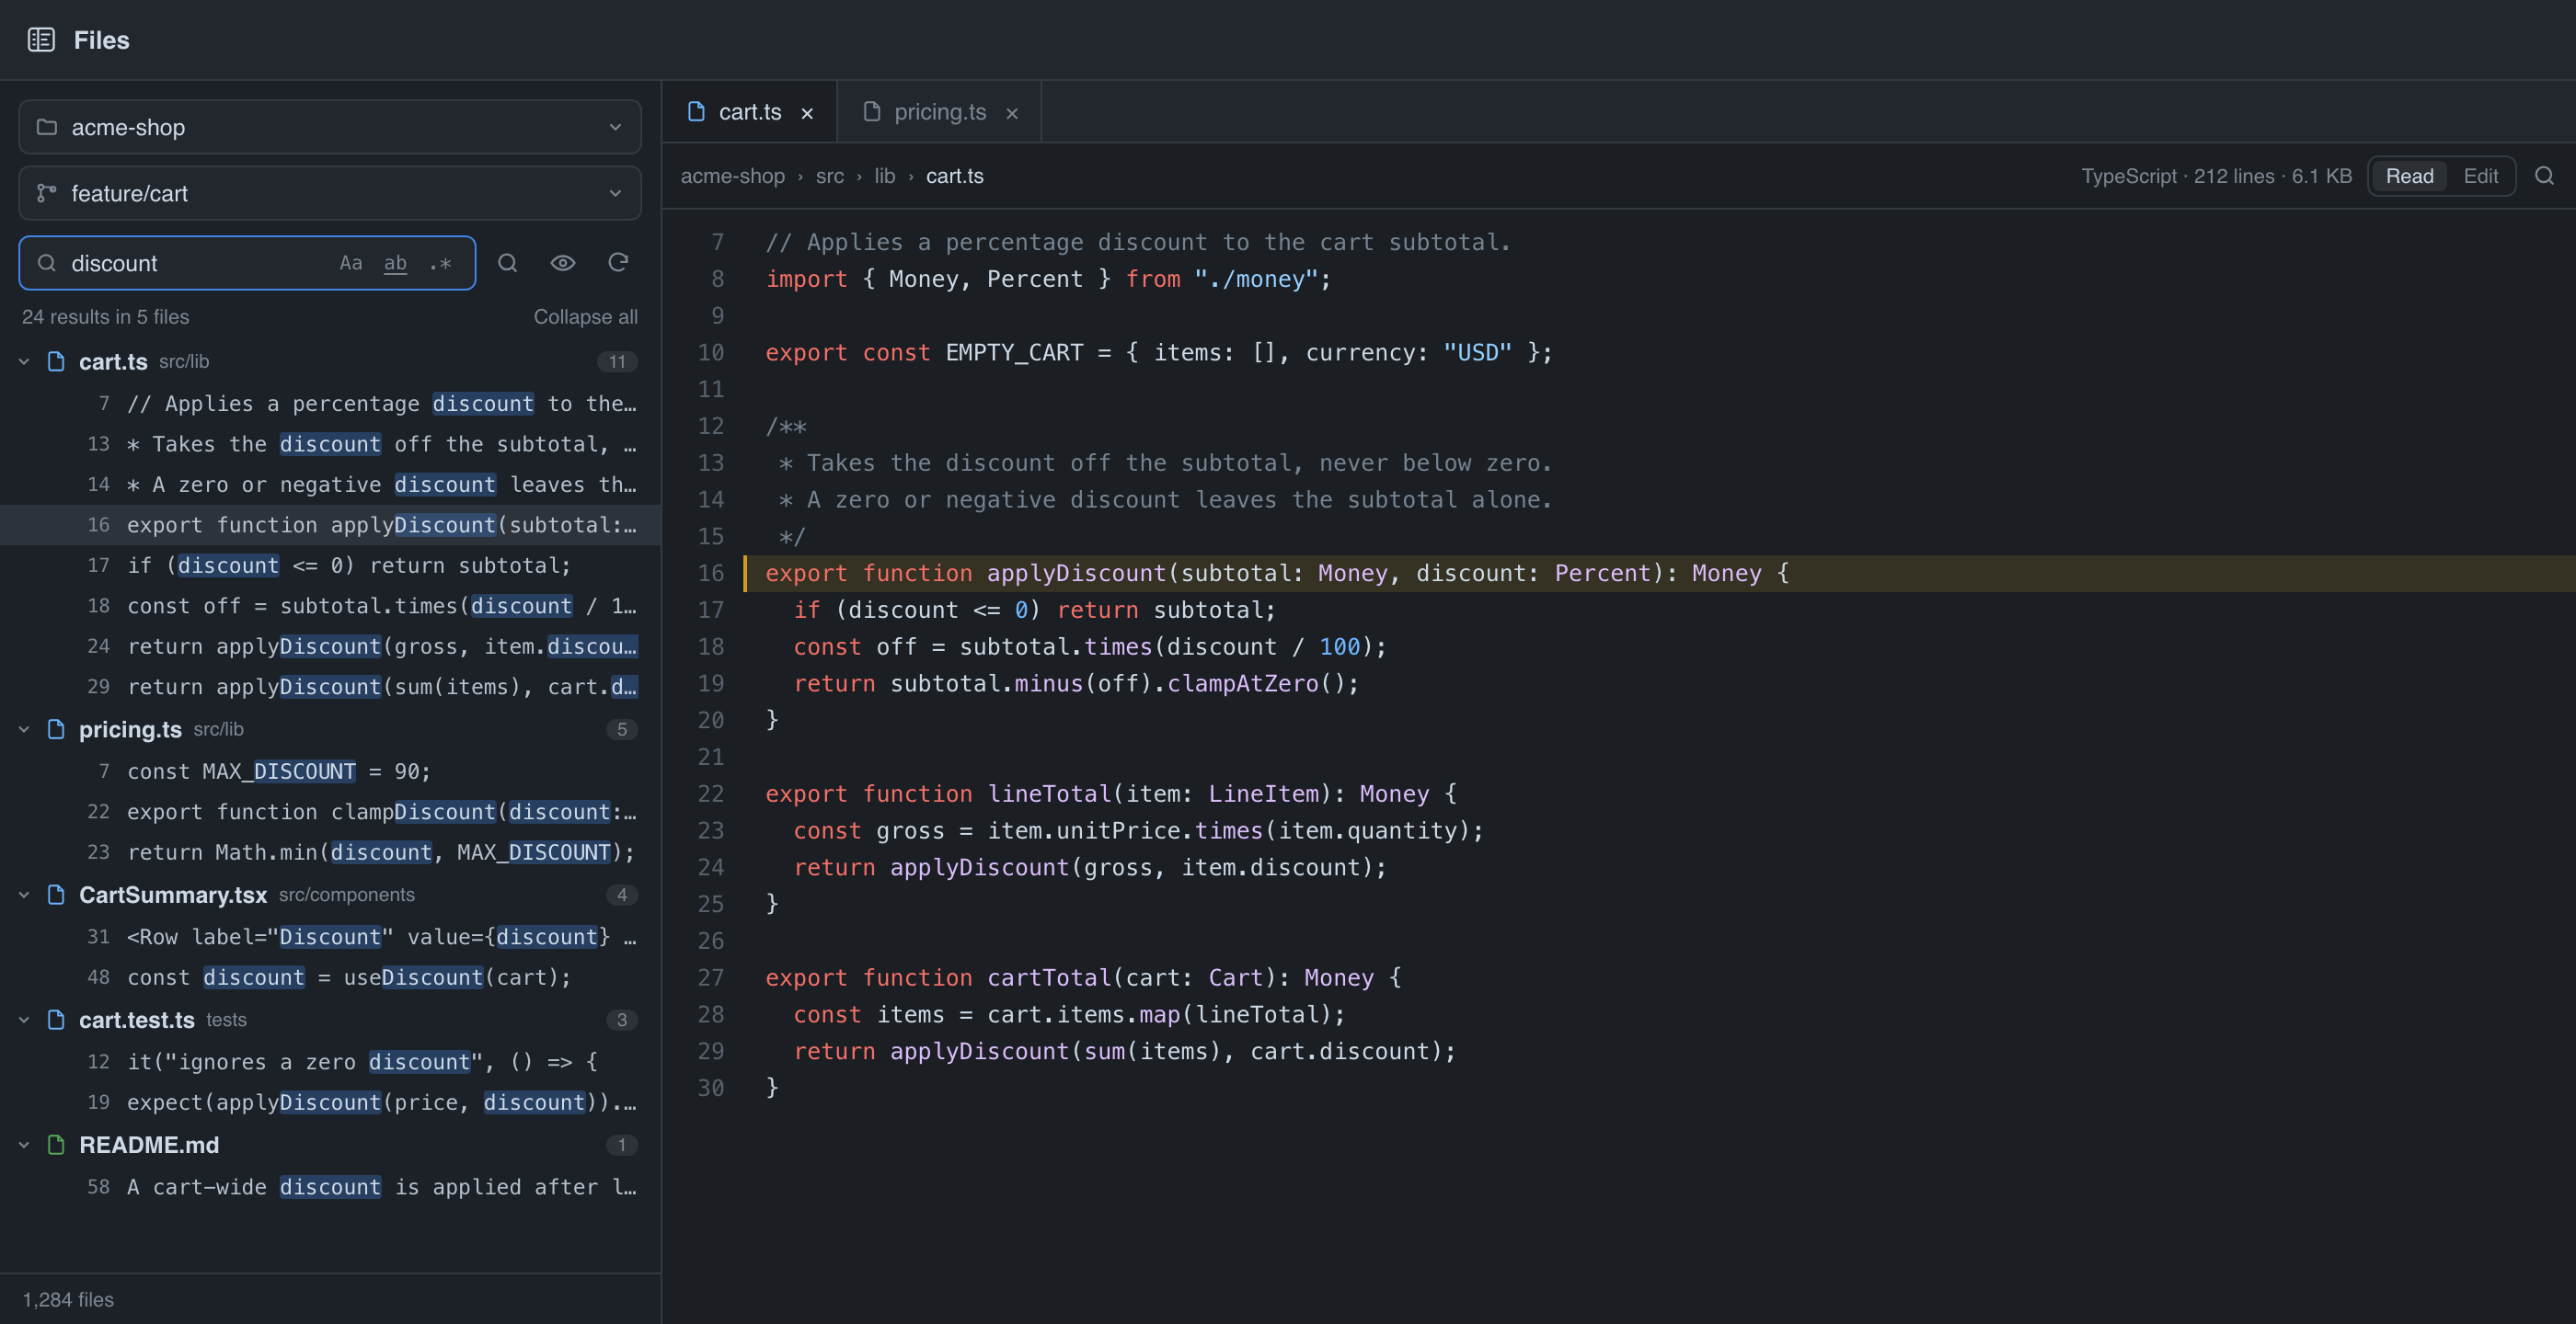Refresh search results with the reload icon
The image size is (2576, 1324).
618,263
